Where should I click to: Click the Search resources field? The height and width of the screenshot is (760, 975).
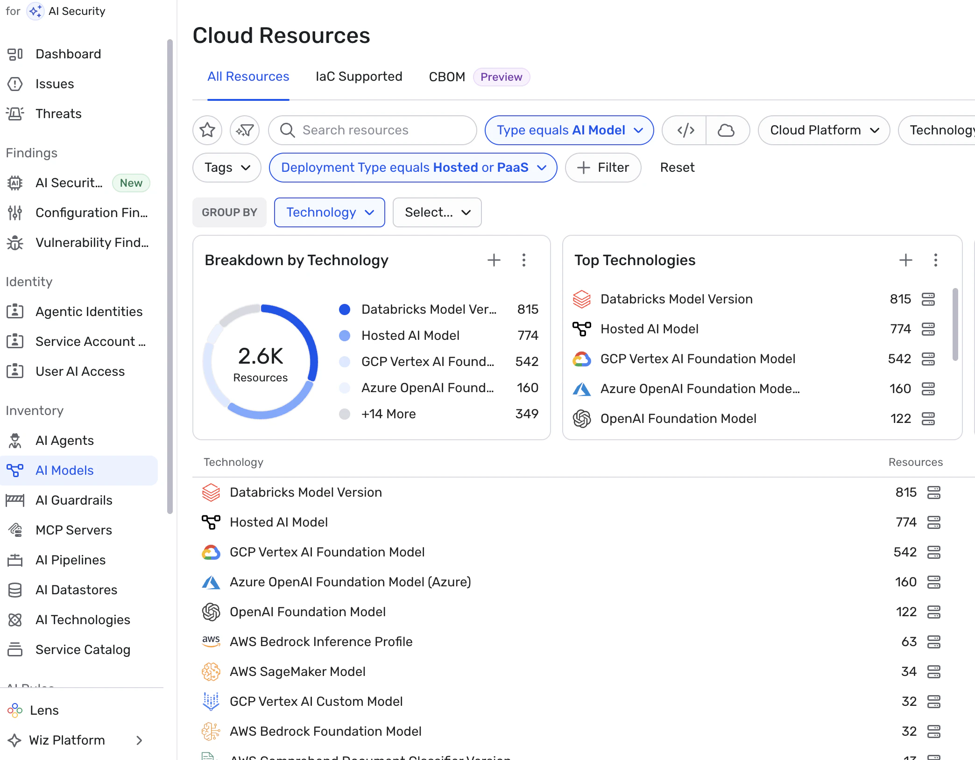click(373, 130)
